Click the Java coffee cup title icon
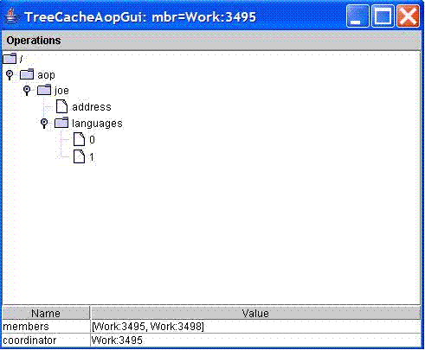 11,16
